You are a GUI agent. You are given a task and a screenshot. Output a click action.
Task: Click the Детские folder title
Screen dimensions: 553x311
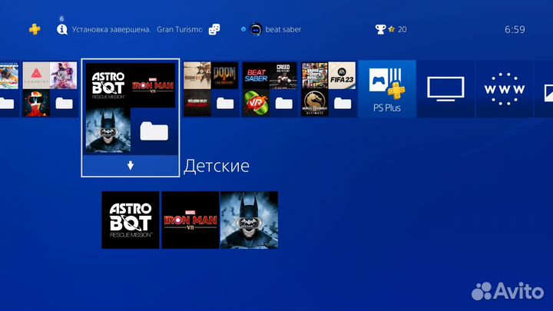coord(217,166)
